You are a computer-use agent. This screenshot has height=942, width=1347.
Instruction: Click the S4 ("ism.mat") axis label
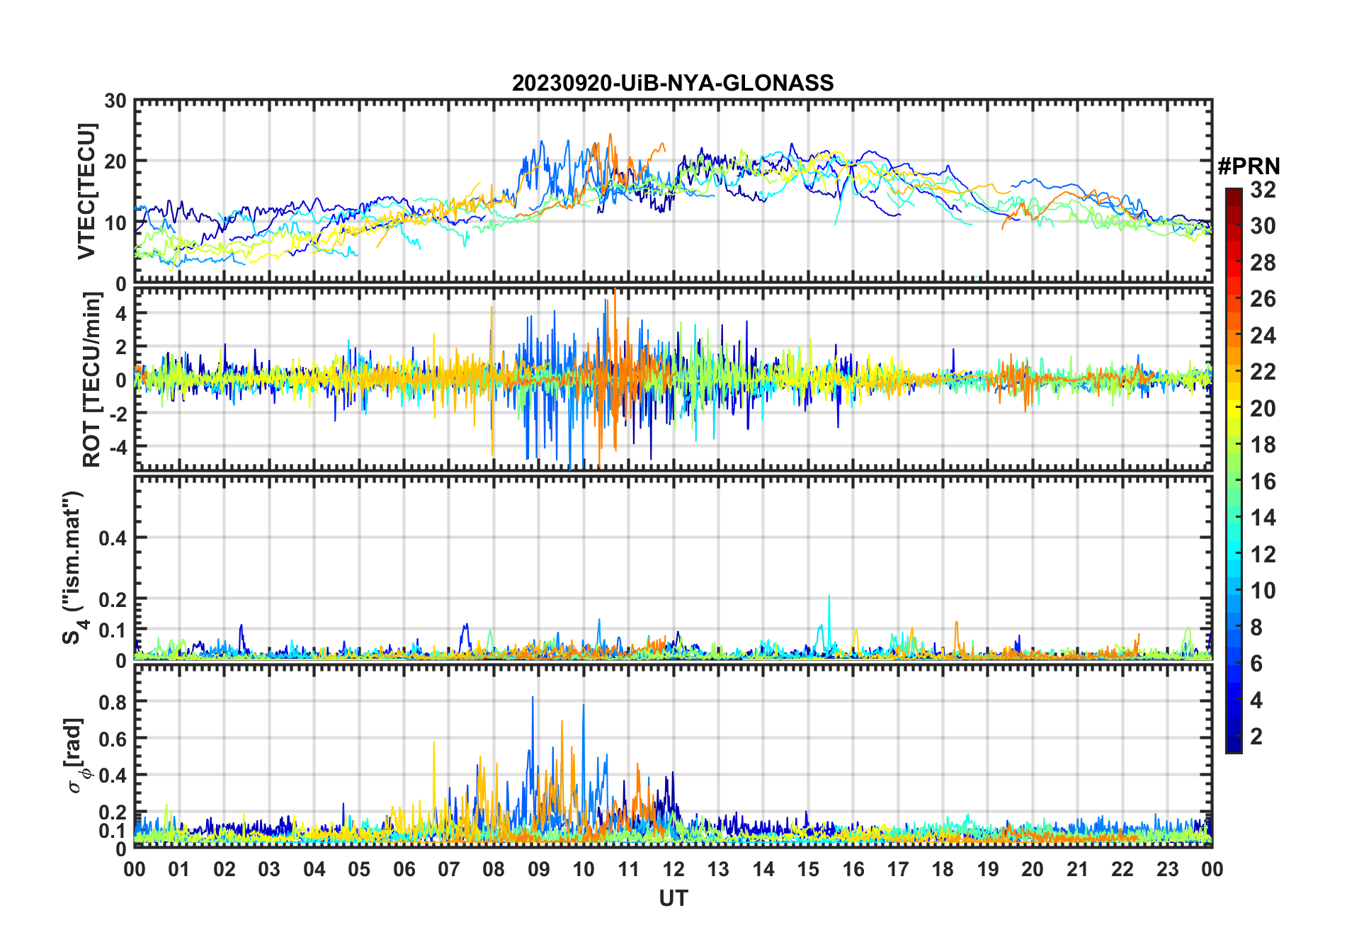75,568
